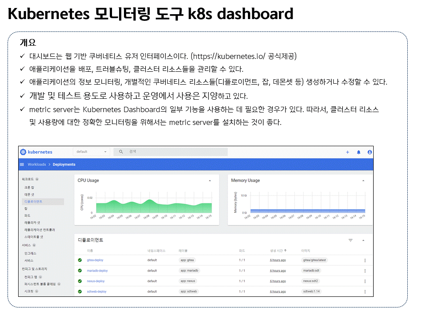This screenshot has width=425, height=319.
Task: Collapse the CPU Usage card
Action: click(x=210, y=181)
